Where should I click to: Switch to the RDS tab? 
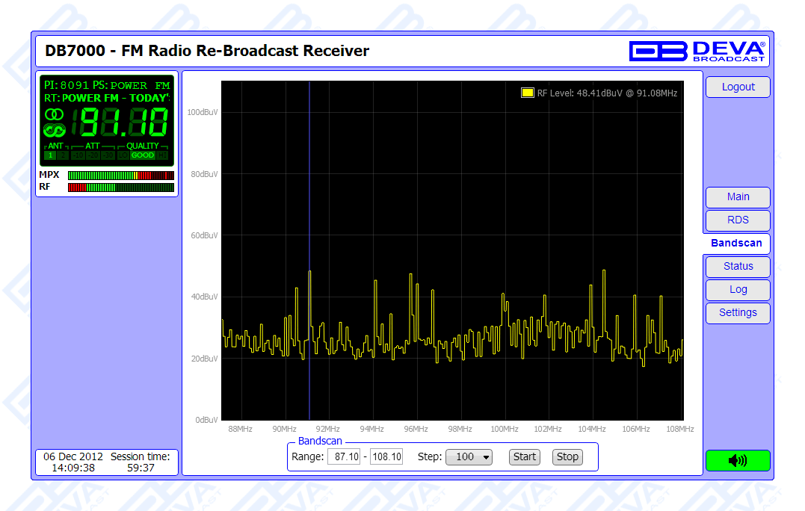pos(738,220)
